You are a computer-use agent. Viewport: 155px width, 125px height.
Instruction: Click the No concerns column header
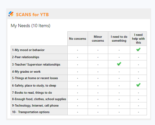click(78, 39)
